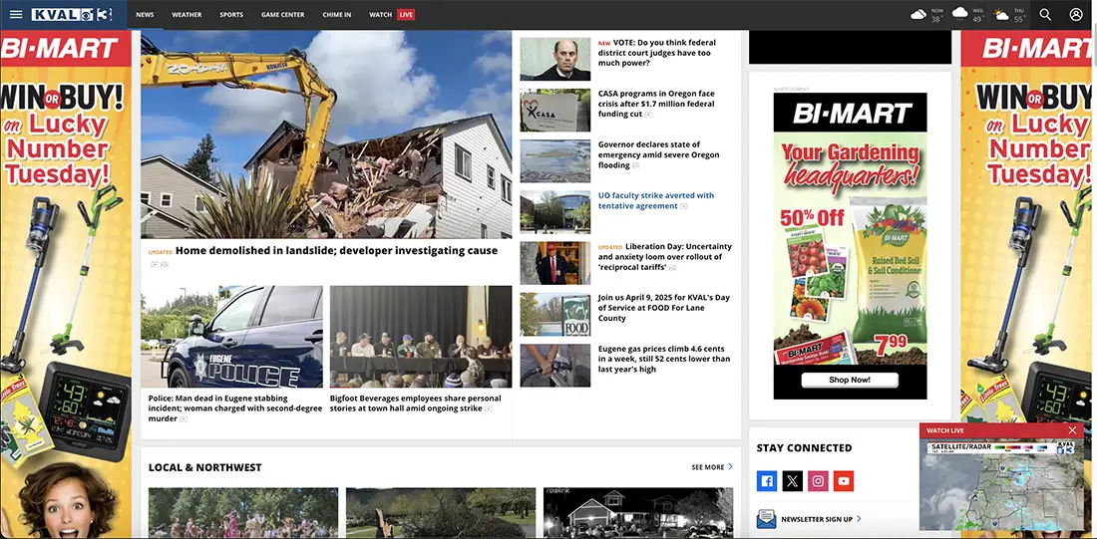Open the search magnifier icon

point(1045,15)
